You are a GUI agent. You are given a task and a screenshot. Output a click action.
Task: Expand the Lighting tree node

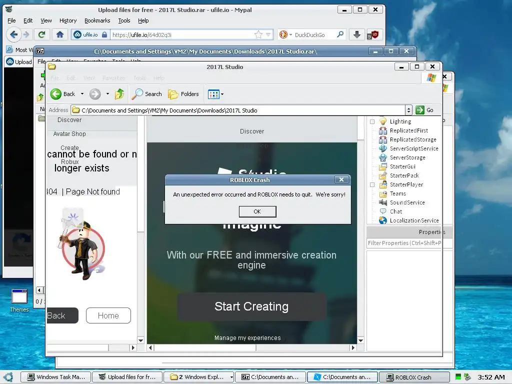click(x=372, y=122)
